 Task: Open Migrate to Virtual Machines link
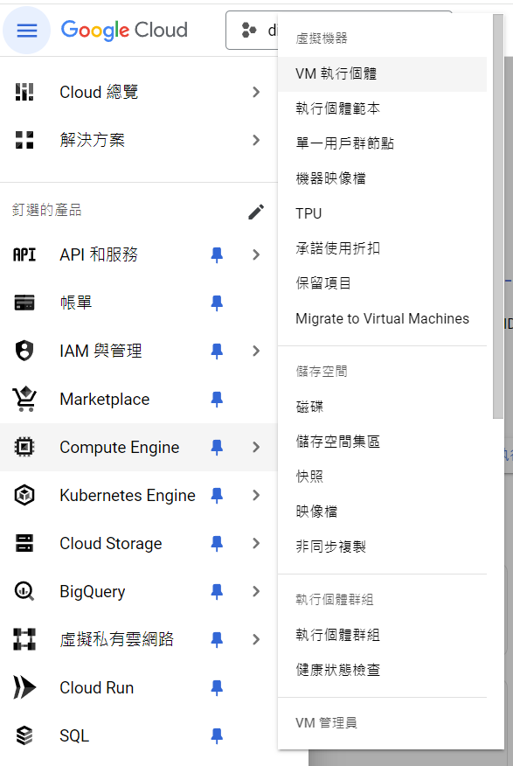(x=382, y=319)
